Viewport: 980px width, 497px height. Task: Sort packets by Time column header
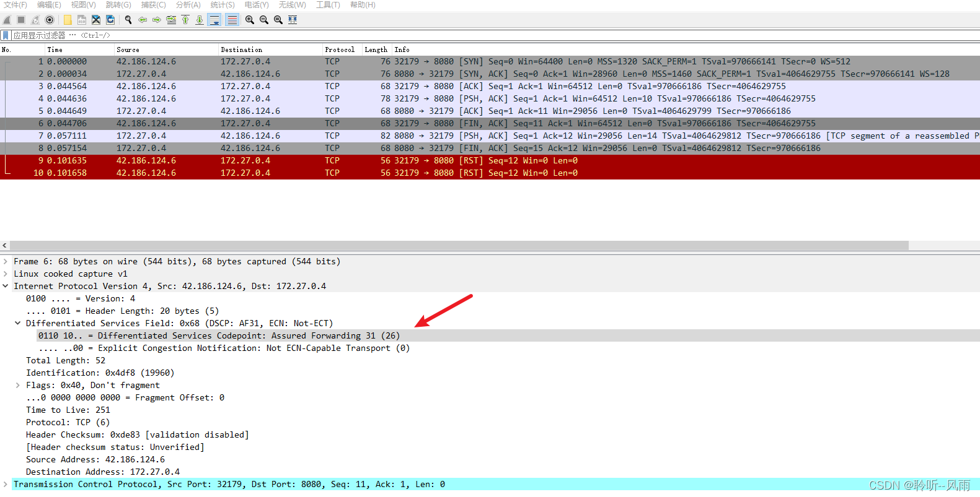point(79,50)
